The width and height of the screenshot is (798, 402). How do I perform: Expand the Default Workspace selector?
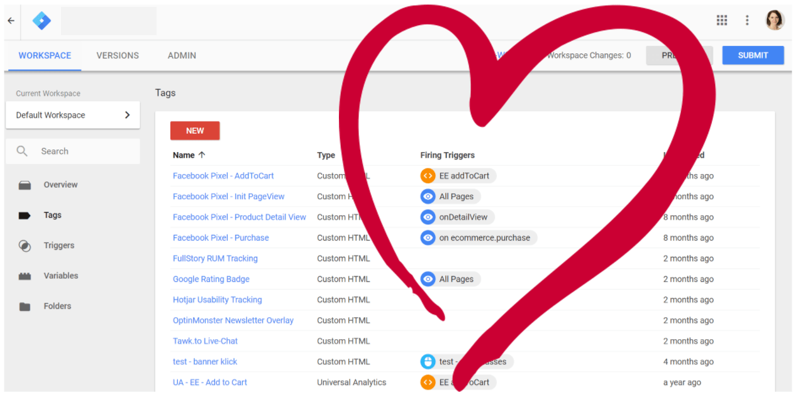click(x=73, y=115)
